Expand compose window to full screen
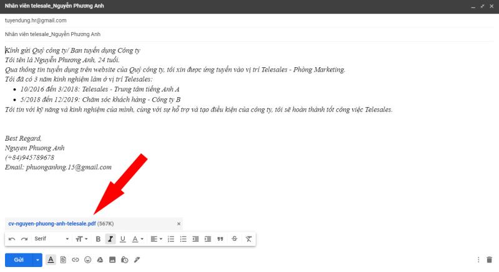Viewport: 499px width, 272px height. pyautogui.click(x=482, y=6)
